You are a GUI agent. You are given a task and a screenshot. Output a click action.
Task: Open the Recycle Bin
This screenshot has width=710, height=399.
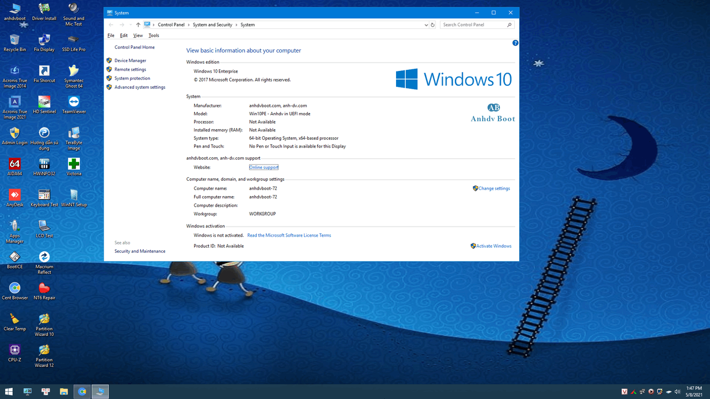(x=14, y=43)
